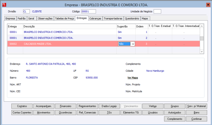Select the BRASPELCO row with Ordem 1
The image size is (212, 125).
tap(104, 32)
